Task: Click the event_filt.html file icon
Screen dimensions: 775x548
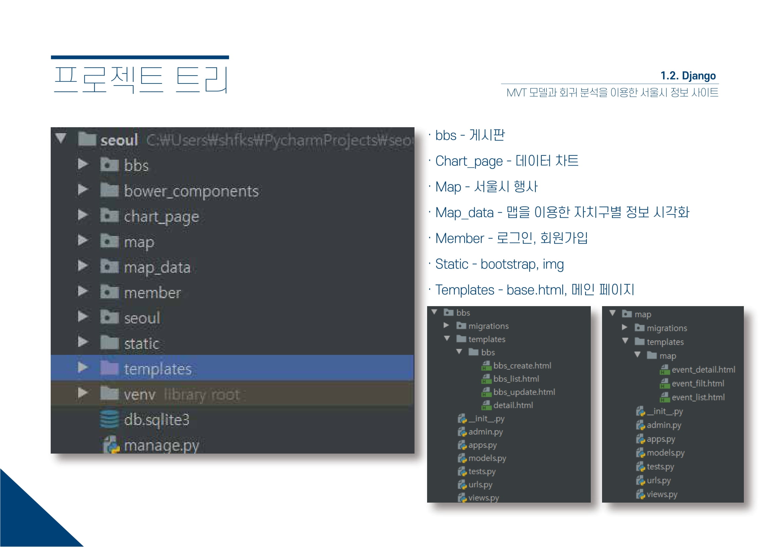Action: (665, 384)
